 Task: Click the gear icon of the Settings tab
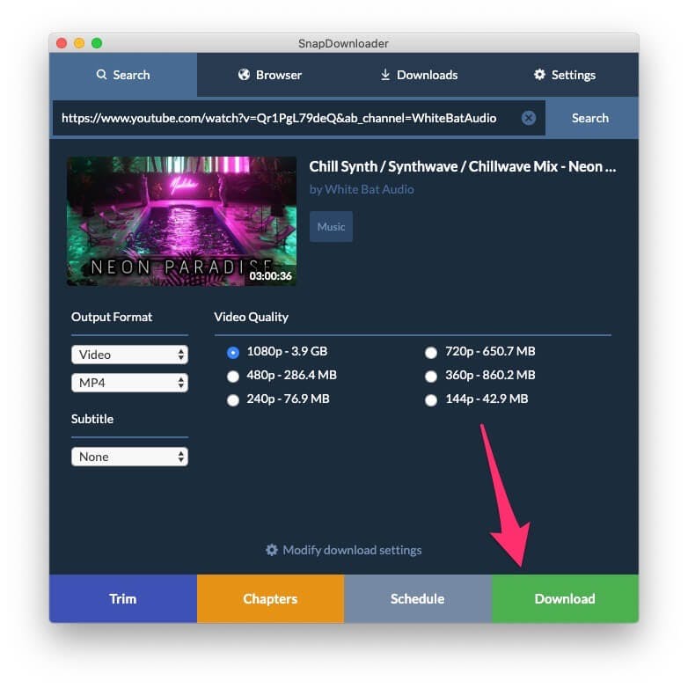point(539,75)
